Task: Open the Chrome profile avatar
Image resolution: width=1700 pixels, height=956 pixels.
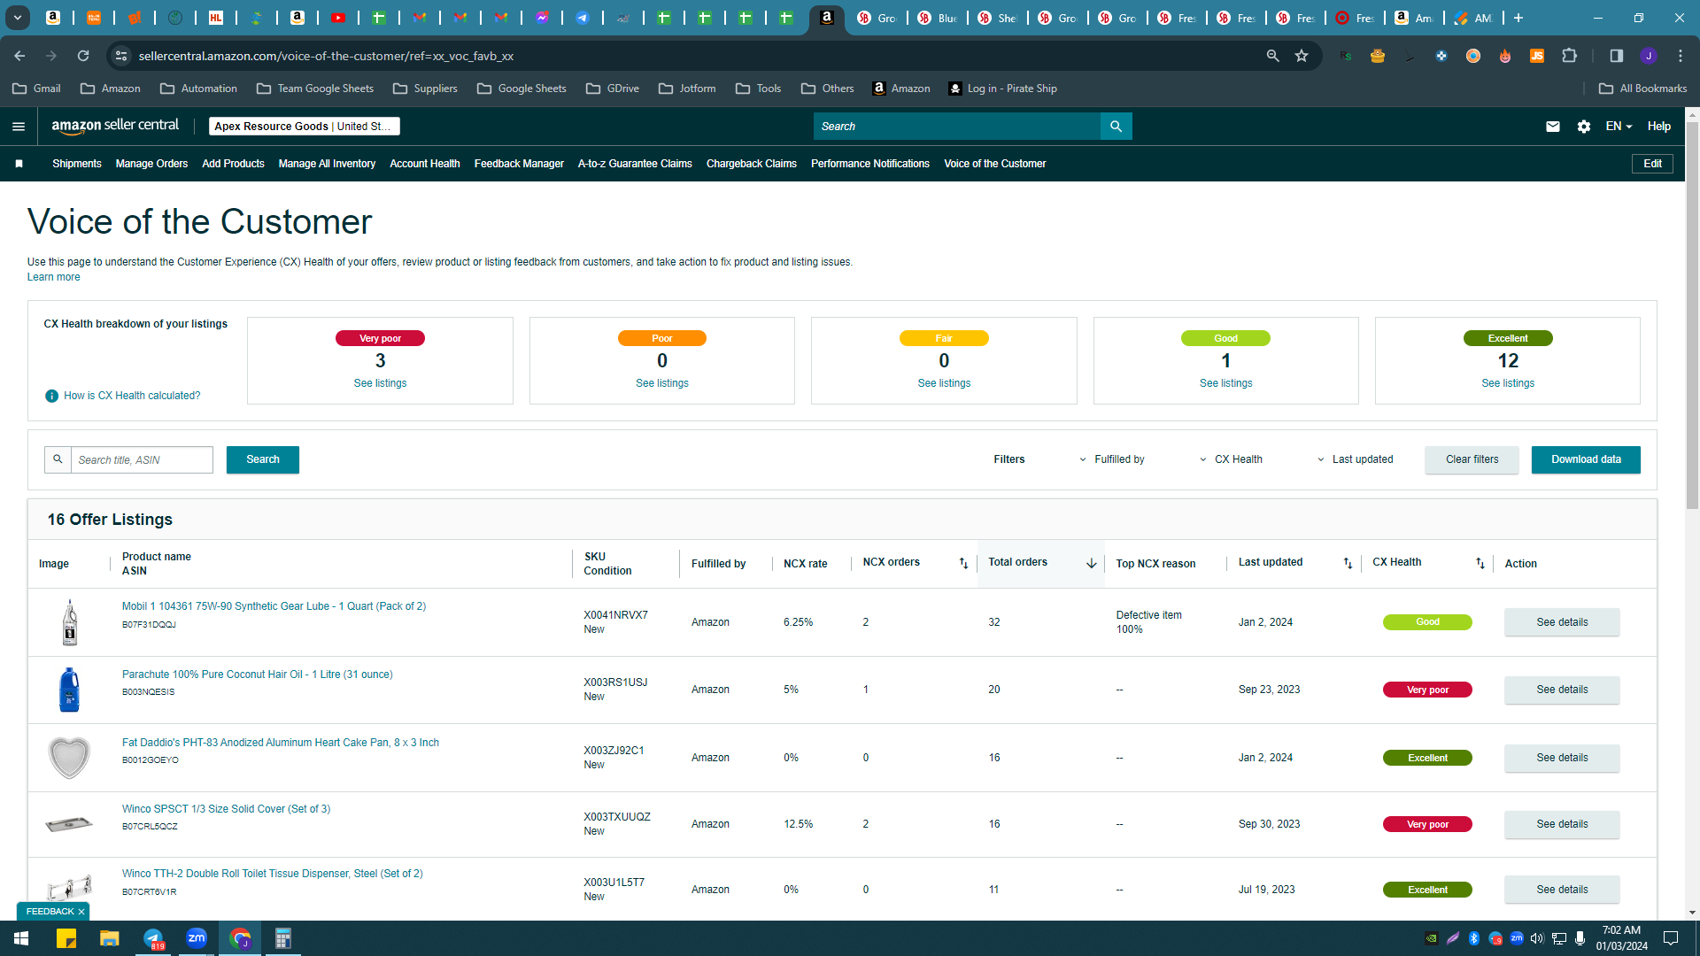Action: (x=1648, y=56)
